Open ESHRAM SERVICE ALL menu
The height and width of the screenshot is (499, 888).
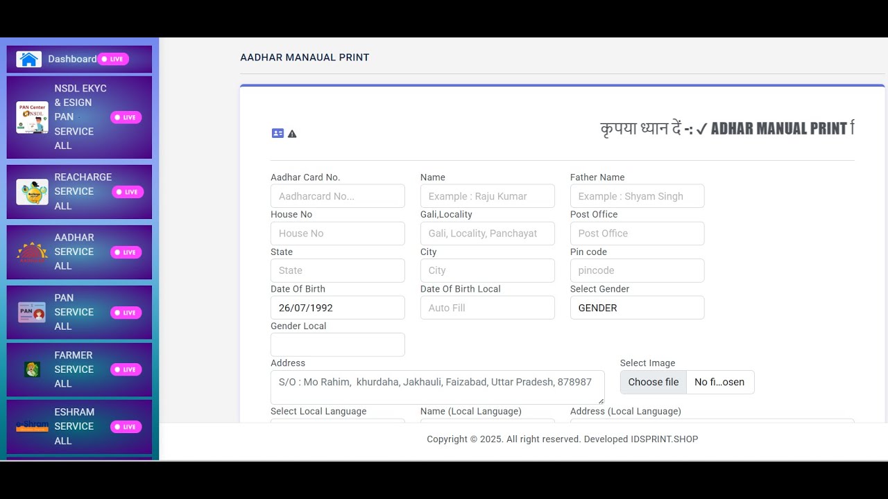79,427
